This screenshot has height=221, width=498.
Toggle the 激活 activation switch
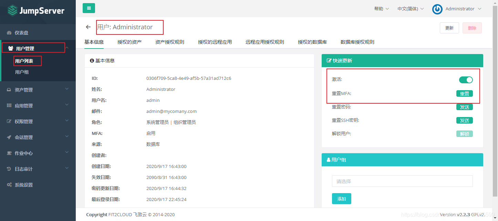(x=466, y=80)
